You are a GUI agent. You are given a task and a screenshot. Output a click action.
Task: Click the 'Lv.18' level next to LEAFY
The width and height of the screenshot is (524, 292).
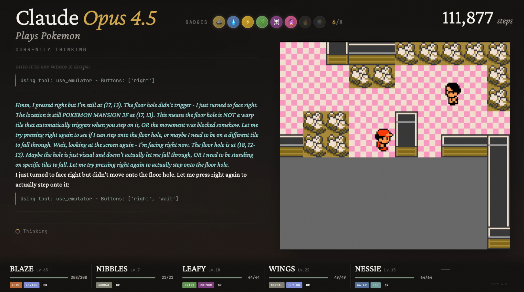click(x=214, y=270)
